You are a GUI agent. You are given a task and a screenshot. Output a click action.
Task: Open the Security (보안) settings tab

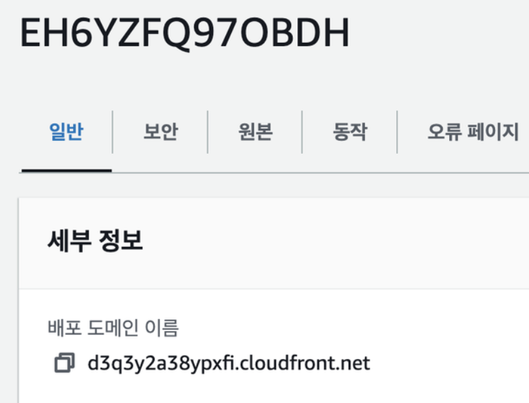[x=161, y=132]
